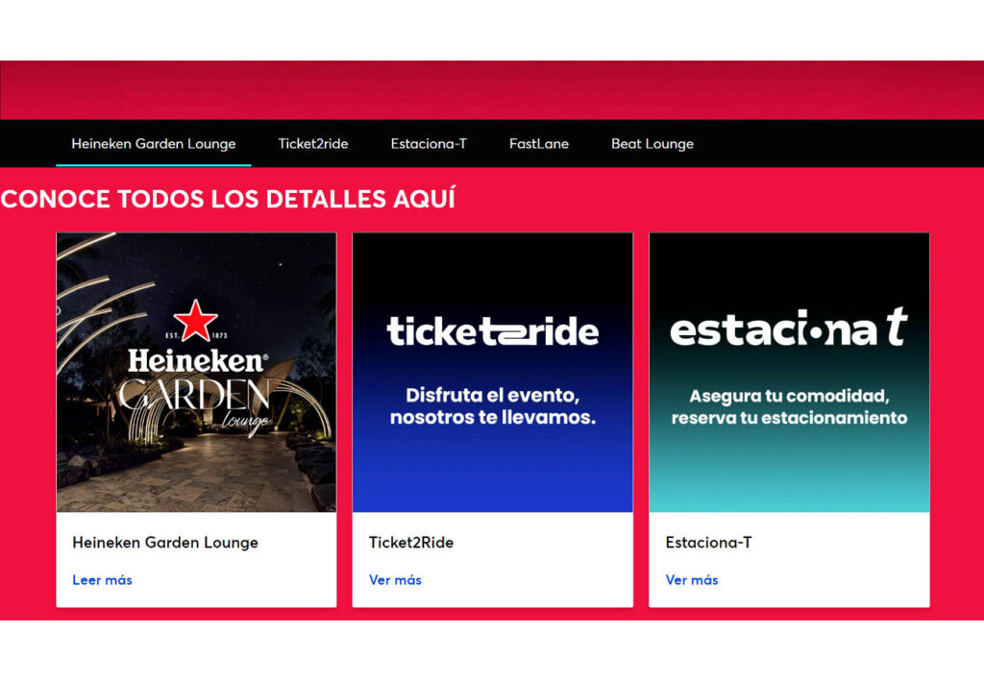The width and height of the screenshot is (984, 681).
Task: Open the Ticket2Ride blue card image
Action: [493, 373]
